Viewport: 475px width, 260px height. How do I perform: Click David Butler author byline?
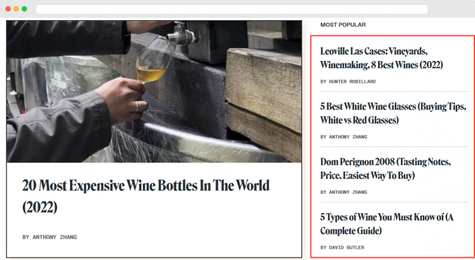[343, 248]
